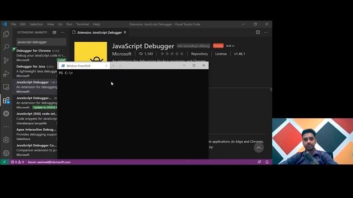353x198 pixels.
Task: Open the Selection menu
Action: click(36, 24)
